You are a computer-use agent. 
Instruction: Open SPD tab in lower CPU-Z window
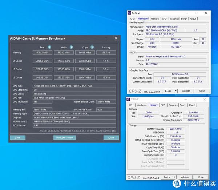tap(163, 105)
